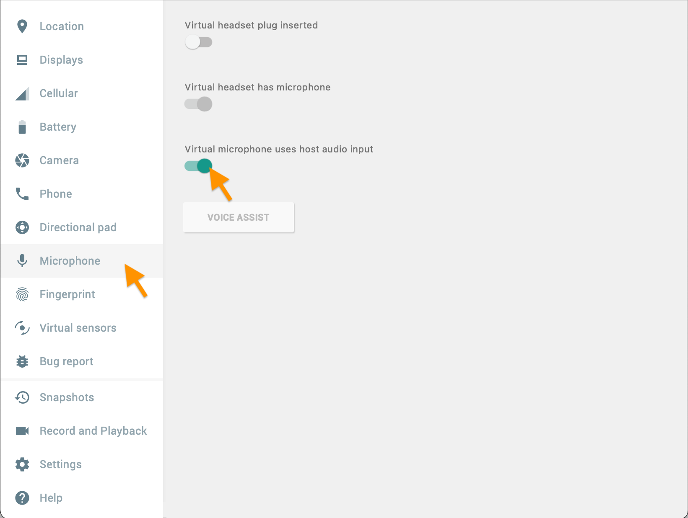
Task: Click the Help question mark icon
Action: pyautogui.click(x=22, y=498)
